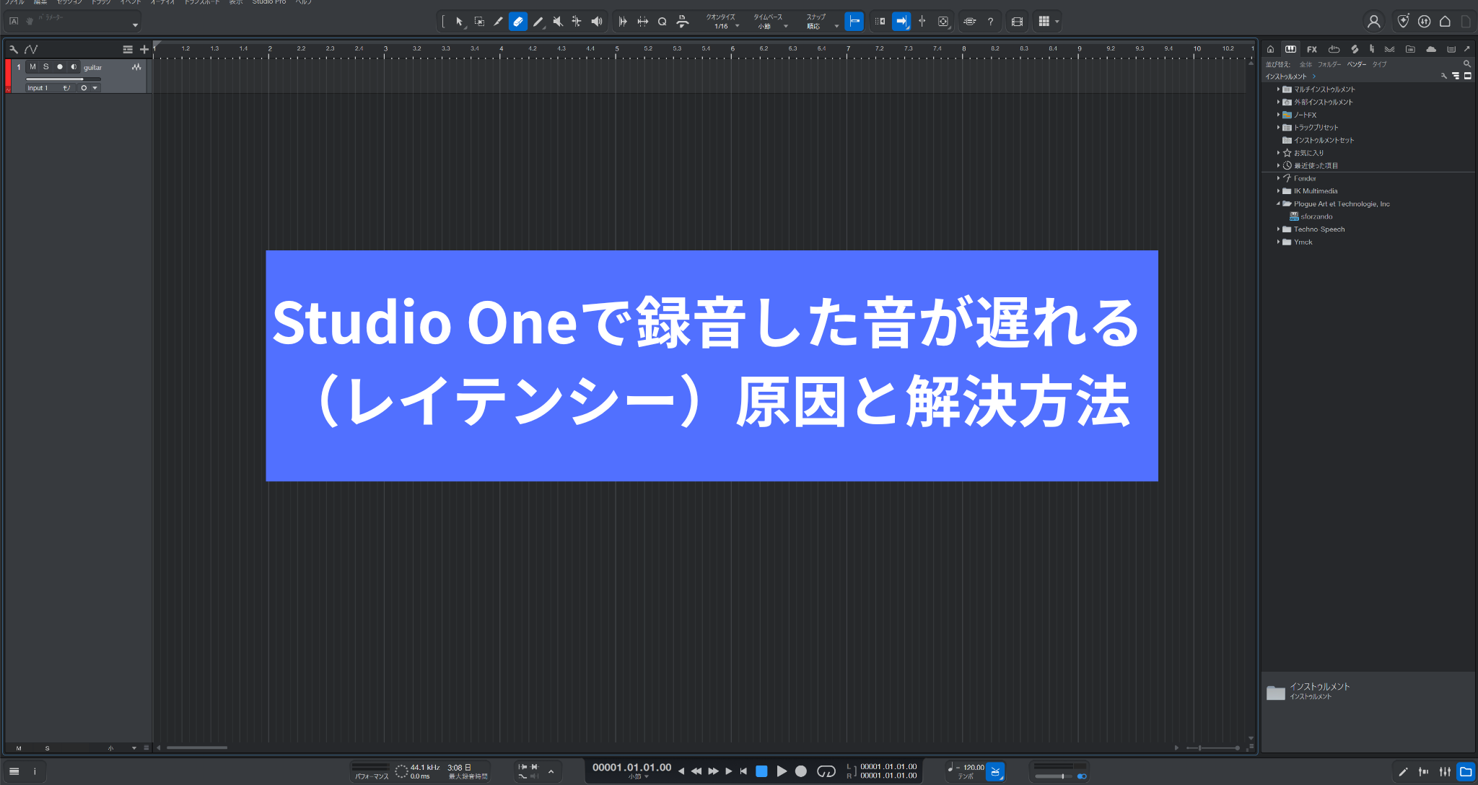Sort the browser by 全体
This screenshot has height=785, width=1478.
point(1306,64)
